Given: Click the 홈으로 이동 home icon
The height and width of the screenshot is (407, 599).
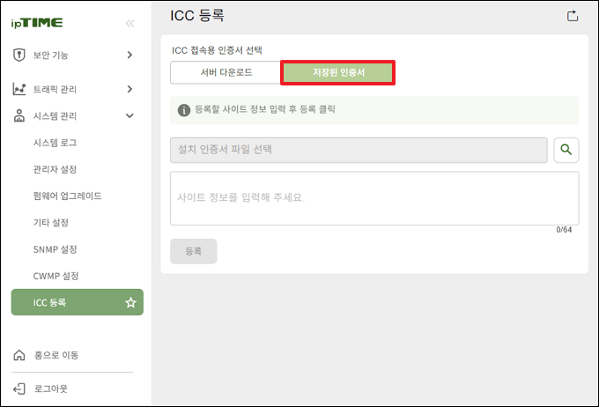Looking at the screenshot, I should (19, 355).
